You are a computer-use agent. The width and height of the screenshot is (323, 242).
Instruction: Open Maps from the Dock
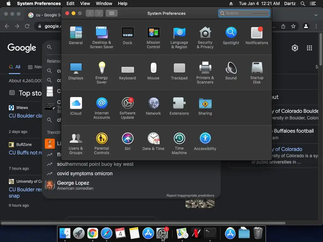[182, 233]
